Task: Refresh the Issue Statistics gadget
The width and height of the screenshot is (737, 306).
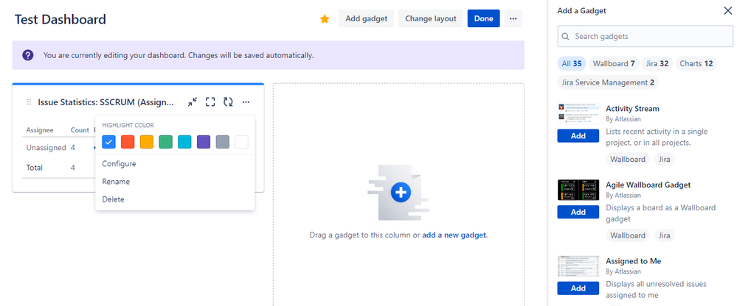Action: 228,102
